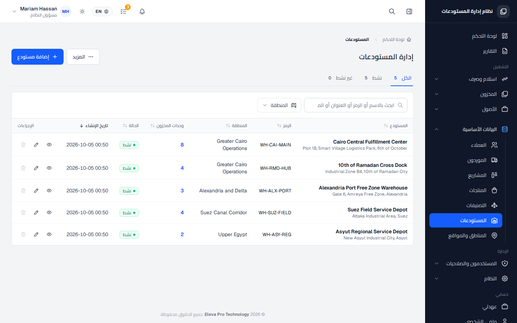Toggle the light theme sun icon
517x323 pixels.
82,11
